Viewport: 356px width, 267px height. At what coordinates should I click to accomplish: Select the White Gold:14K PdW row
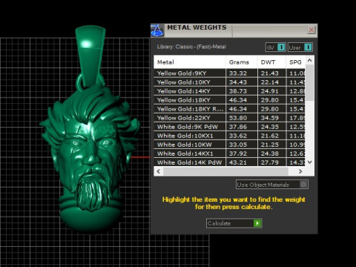click(x=229, y=162)
